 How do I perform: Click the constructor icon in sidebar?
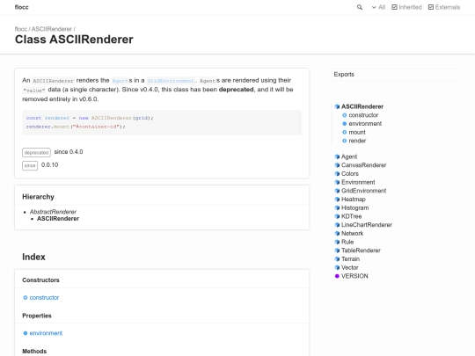tap(345, 115)
